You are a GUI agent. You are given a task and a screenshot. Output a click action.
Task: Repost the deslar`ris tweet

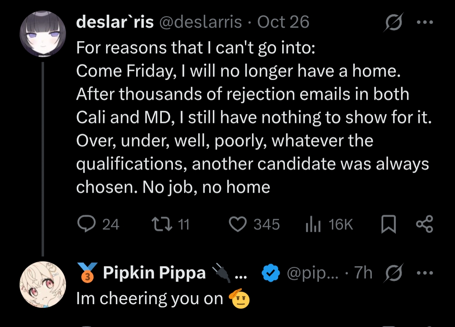pos(159,225)
